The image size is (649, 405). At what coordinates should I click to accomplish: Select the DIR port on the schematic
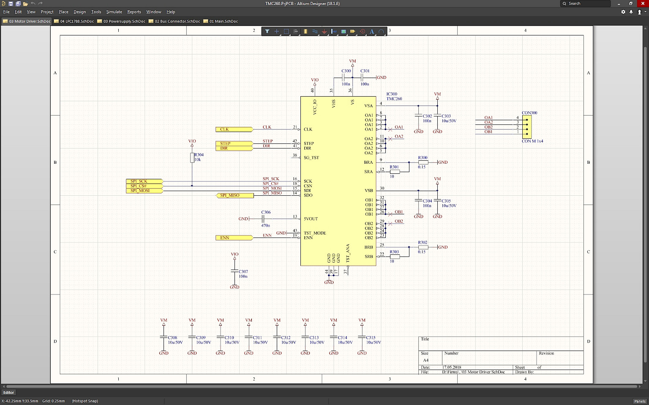click(234, 148)
